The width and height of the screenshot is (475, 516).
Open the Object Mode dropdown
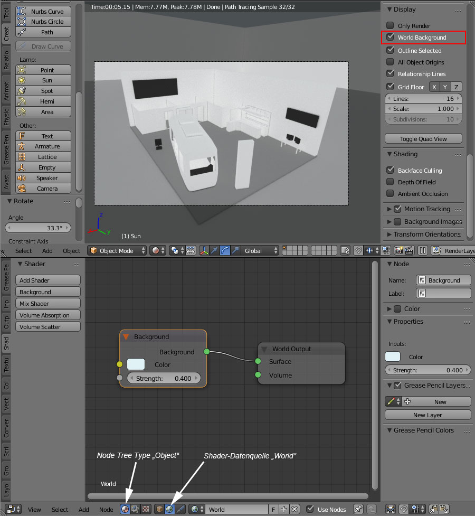117,251
